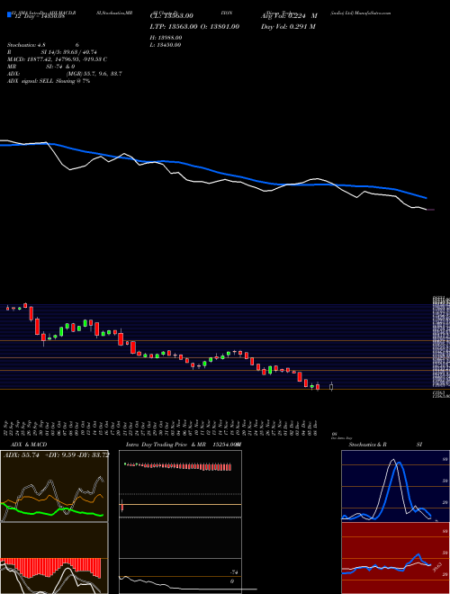Click the last hollow white candlestick
The width and height of the screenshot is (450, 594).
(x=331, y=387)
